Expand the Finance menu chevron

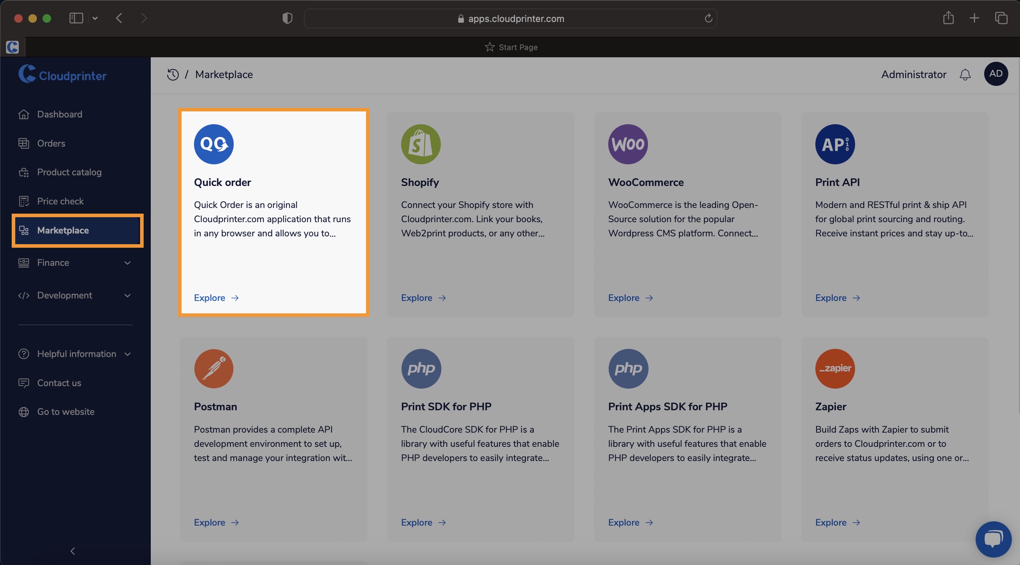[x=128, y=263]
